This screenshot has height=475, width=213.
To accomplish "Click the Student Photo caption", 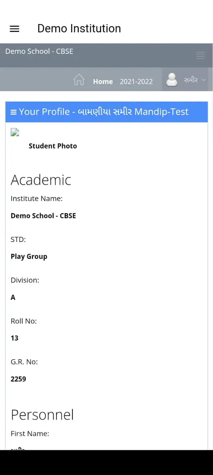I will (x=53, y=146).
